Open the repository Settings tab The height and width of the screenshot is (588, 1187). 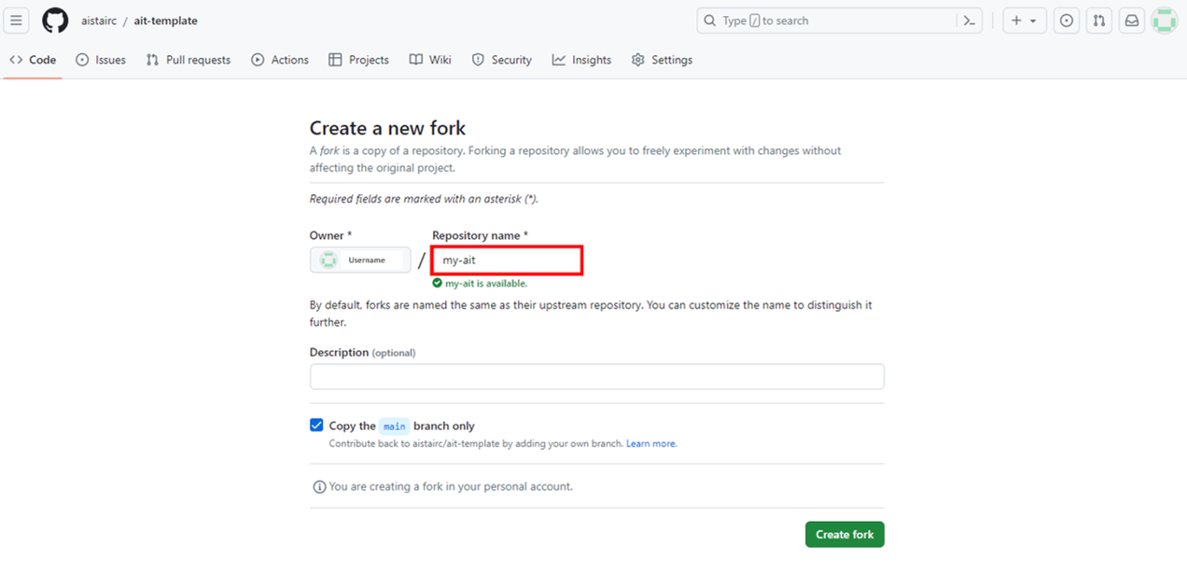point(662,60)
